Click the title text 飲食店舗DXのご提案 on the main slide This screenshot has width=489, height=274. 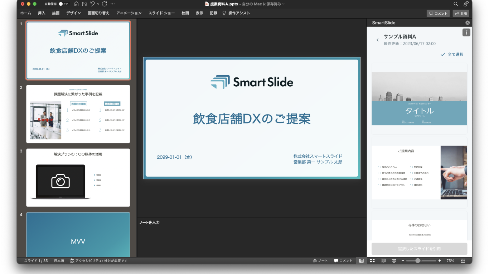[x=252, y=119]
